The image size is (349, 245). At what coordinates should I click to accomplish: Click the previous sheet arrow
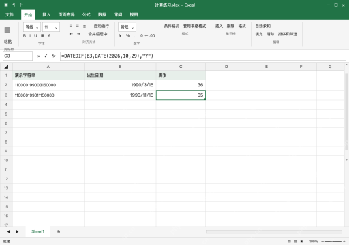[x=9, y=231]
